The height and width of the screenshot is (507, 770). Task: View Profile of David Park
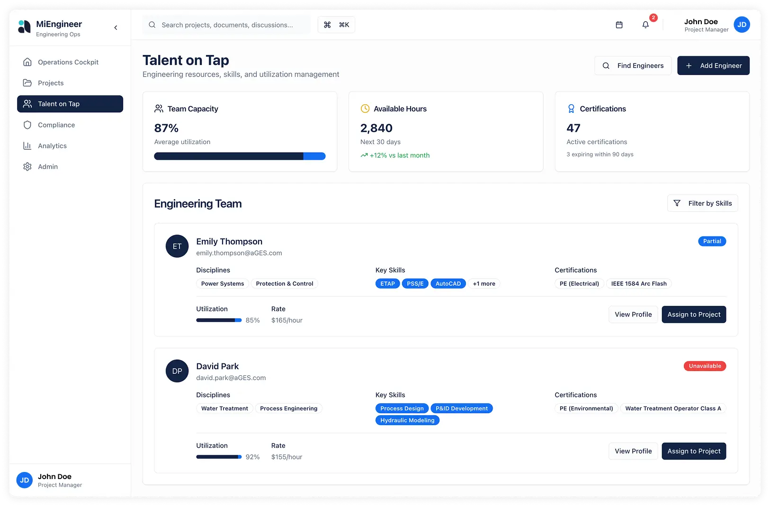633,451
